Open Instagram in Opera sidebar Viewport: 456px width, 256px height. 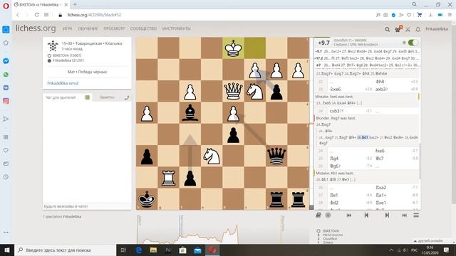pyautogui.click(x=6, y=101)
